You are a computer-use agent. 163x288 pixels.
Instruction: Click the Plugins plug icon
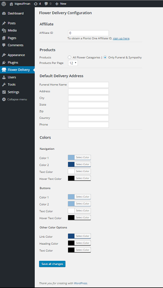pos(4,63)
